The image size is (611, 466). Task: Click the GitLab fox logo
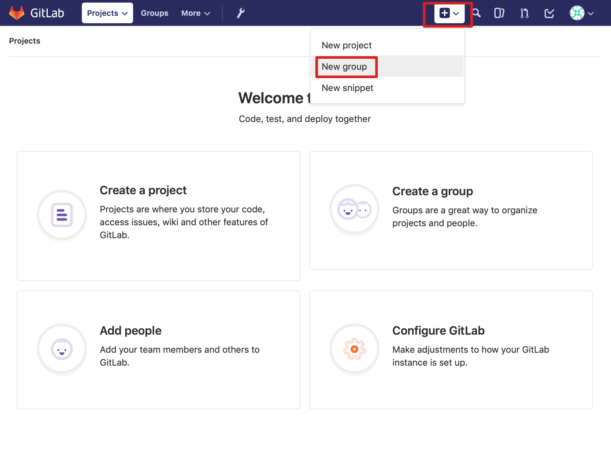16,13
